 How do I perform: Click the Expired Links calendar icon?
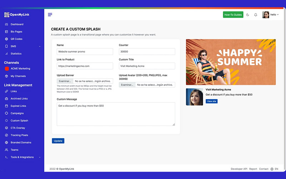6,106
